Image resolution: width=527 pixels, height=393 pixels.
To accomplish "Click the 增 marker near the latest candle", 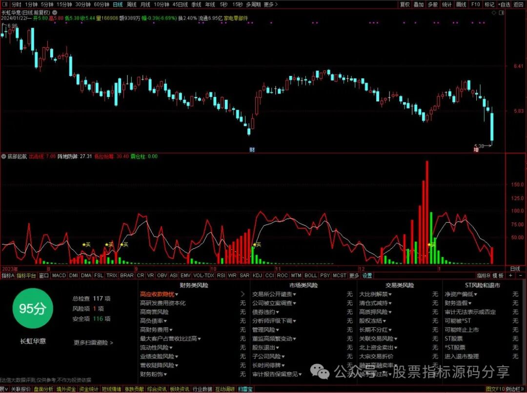I will (476, 150).
